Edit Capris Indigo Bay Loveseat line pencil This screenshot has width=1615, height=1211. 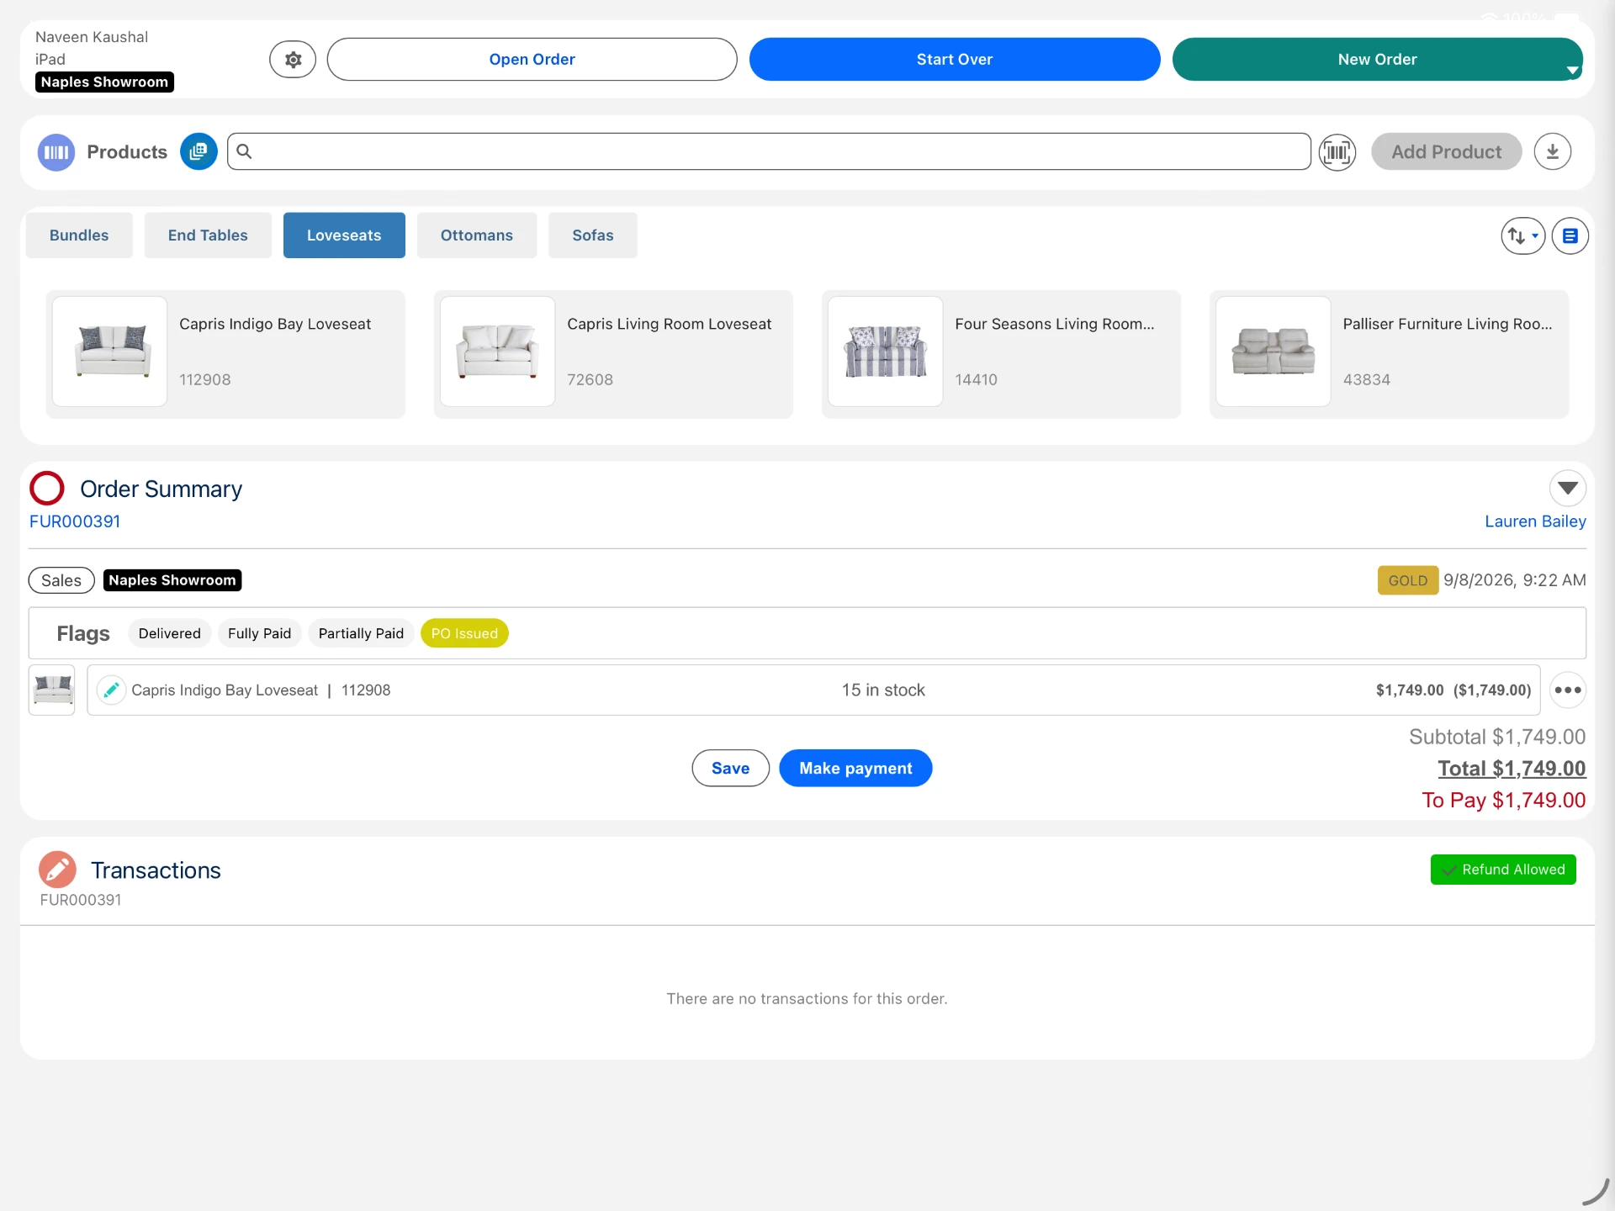pos(111,690)
